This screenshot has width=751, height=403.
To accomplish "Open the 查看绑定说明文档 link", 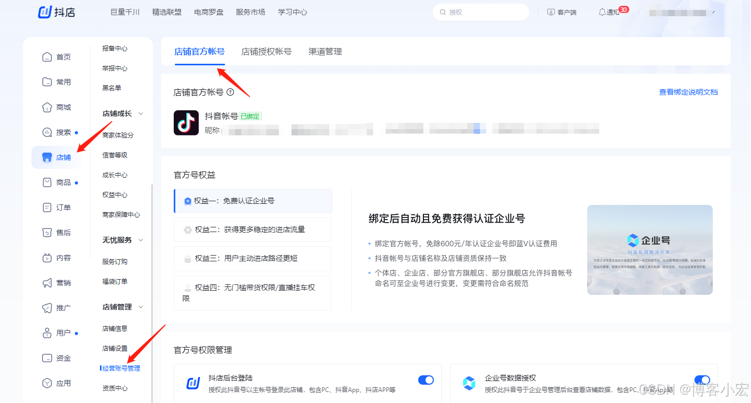I will [x=688, y=92].
